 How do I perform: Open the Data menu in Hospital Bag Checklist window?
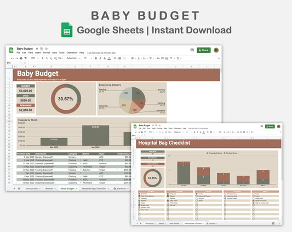pos(165,128)
